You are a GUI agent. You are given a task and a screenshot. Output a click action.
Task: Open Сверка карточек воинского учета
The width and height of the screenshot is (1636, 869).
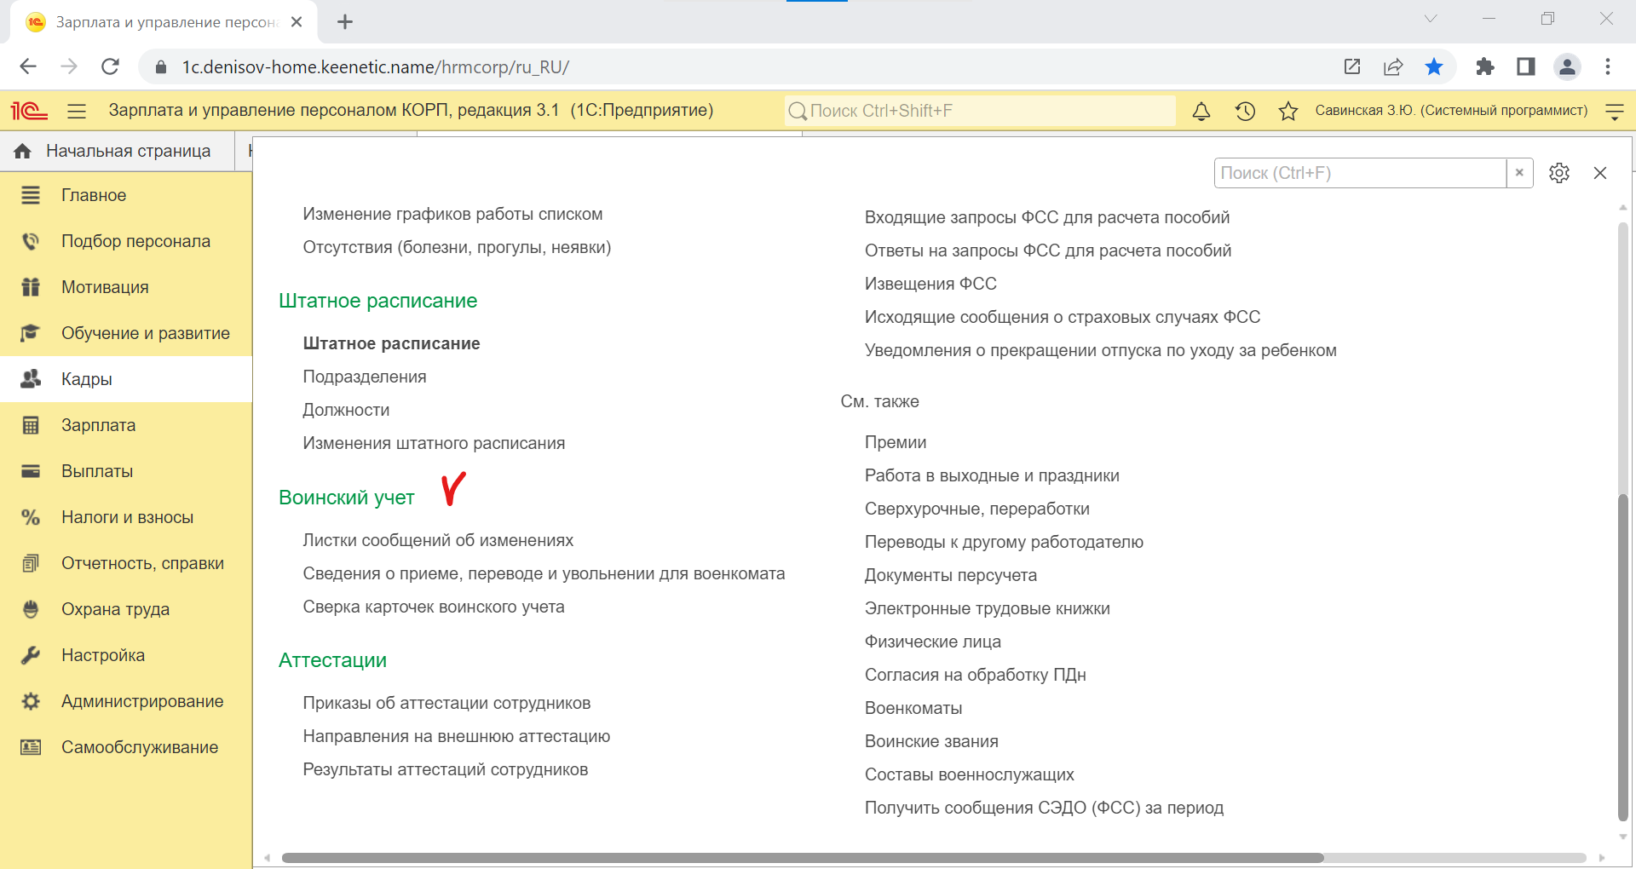(x=433, y=607)
